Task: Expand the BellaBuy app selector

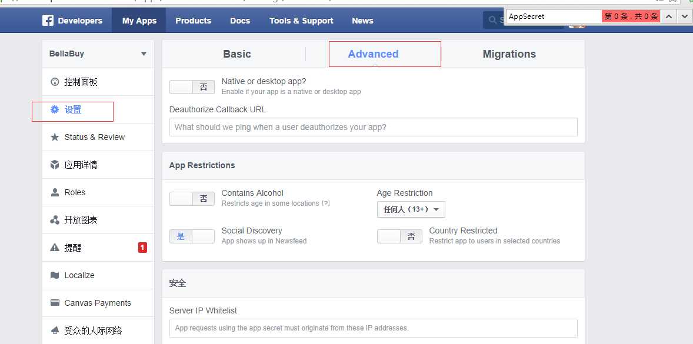Action: tap(144, 54)
